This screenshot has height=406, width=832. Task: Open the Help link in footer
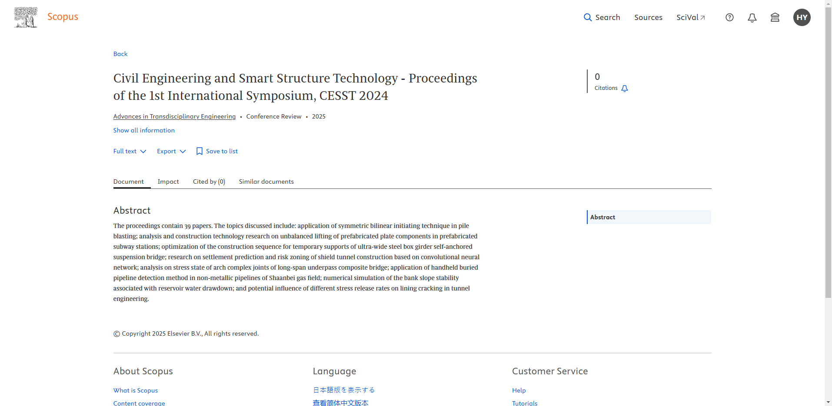coord(519,390)
